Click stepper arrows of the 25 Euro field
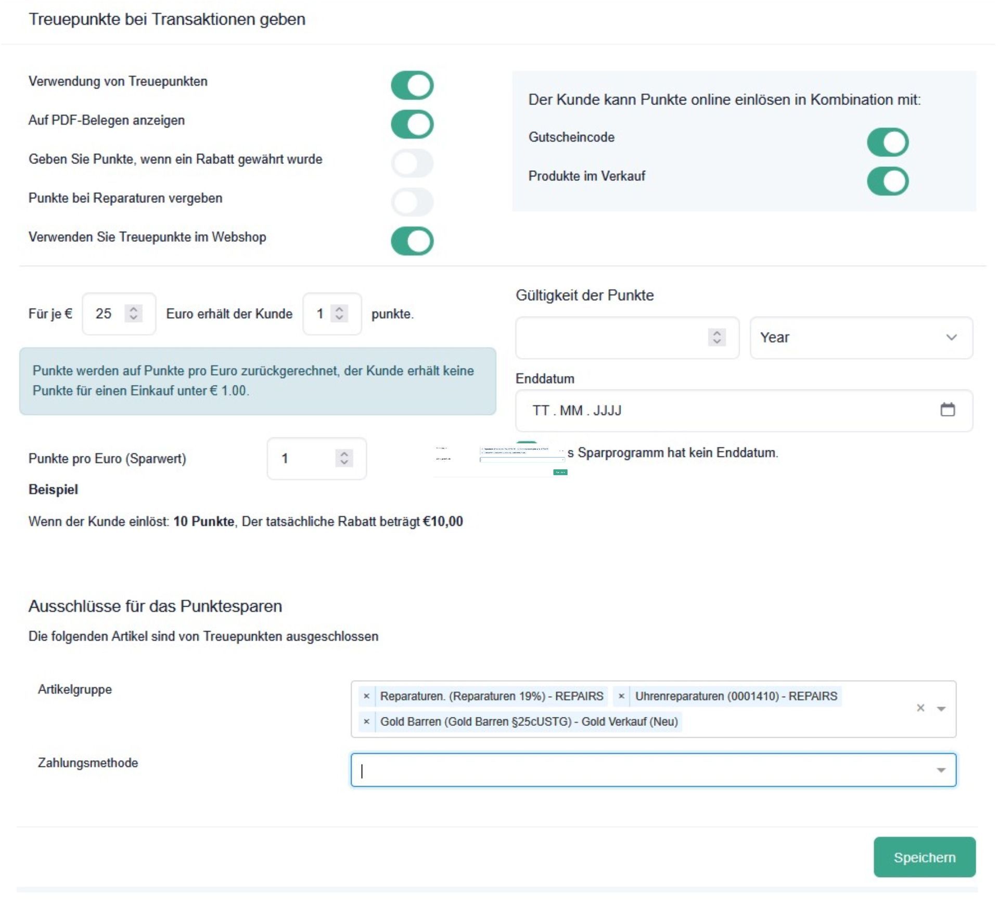Image resolution: width=999 pixels, height=918 pixels. coord(134,313)
